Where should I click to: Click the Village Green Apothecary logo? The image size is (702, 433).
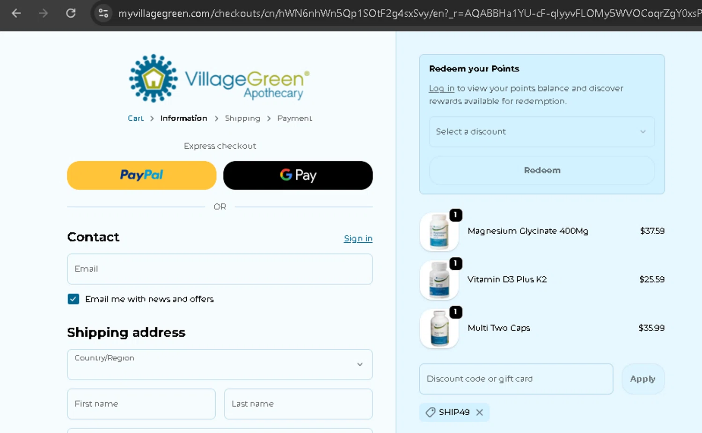[x=219, y=79]
